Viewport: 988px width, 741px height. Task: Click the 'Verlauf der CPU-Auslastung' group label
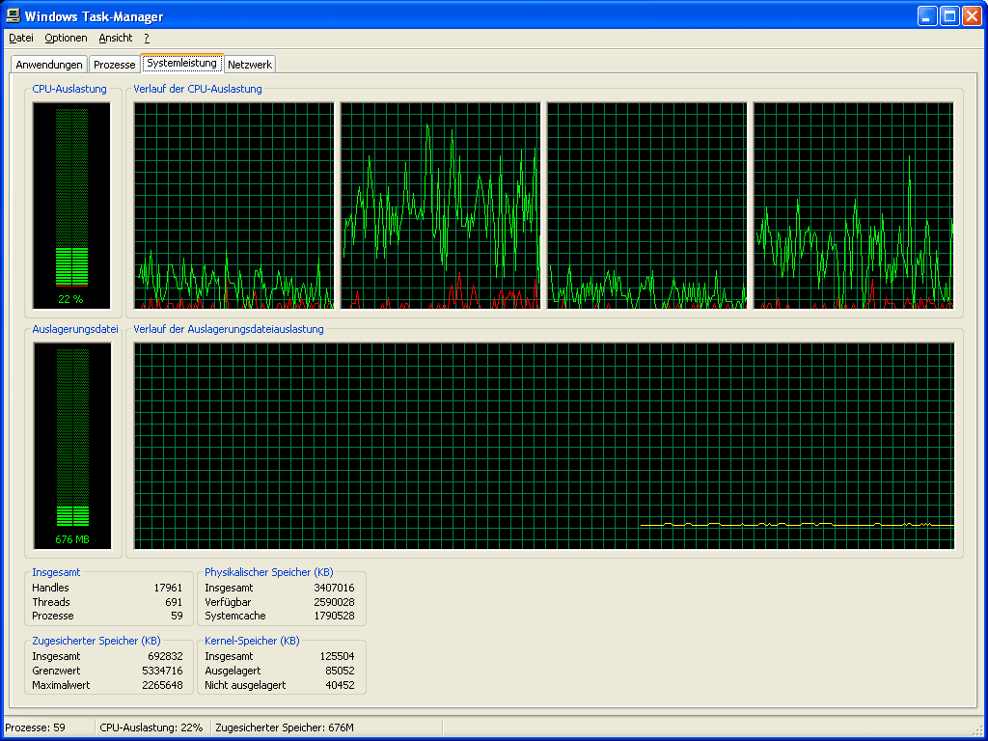[198, 89]
